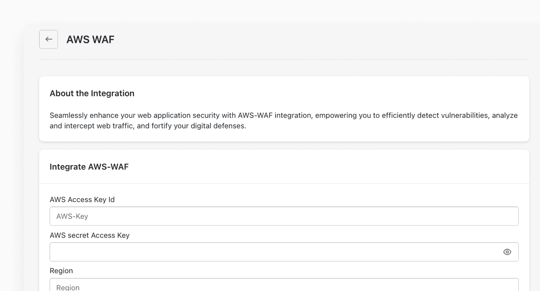Image resolution: width=540 pixels, height=291 pixels.
Task: Click the "AWS WAF" page title
Action: (x=90, y=40)
